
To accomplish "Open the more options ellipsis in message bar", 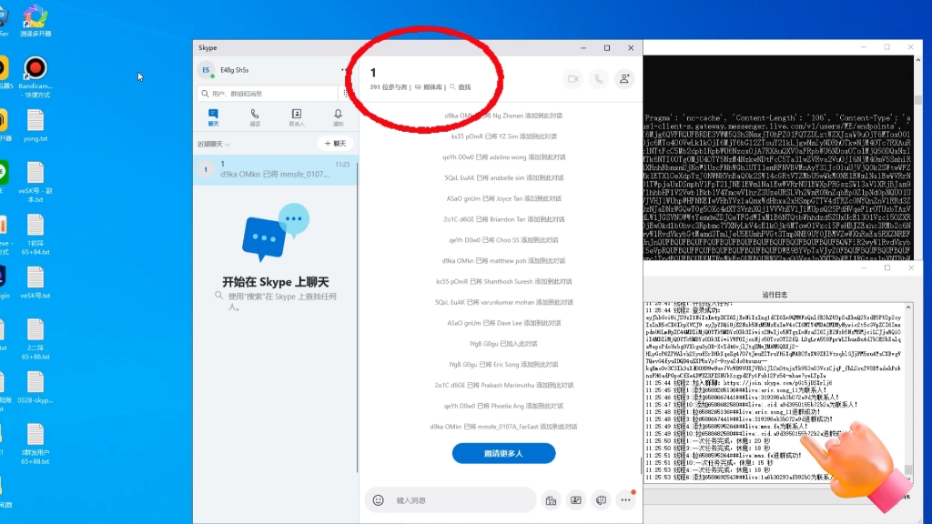I will 626,500.
